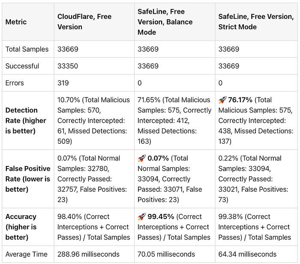Click the 64.34 milliseconds average time cell

[x=256, y=254]
